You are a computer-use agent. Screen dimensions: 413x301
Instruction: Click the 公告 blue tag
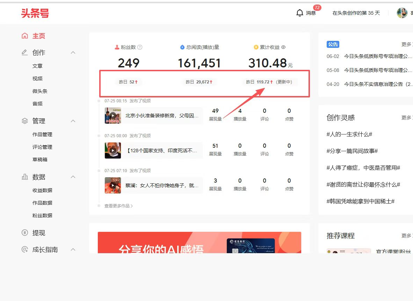(x=333, y=44)
